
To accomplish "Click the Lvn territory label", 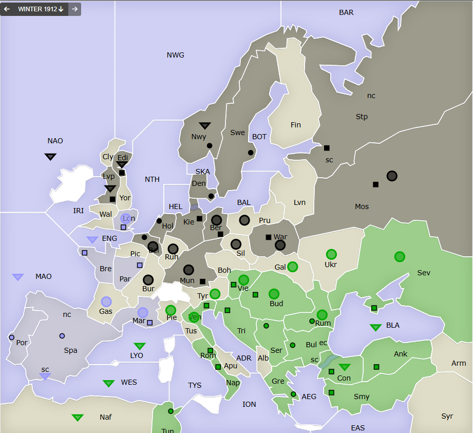I will pos(299,202).
